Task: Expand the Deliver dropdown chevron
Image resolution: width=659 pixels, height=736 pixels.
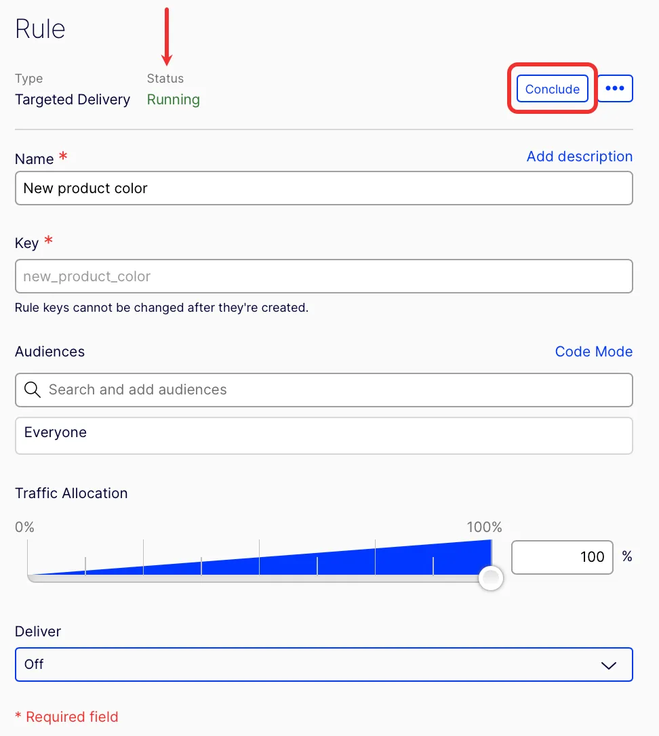Action: [x=609, y=665]
